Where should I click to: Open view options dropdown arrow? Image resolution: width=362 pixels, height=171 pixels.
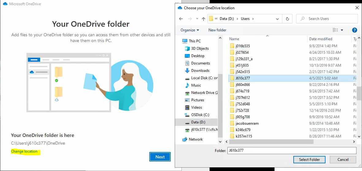342,30
